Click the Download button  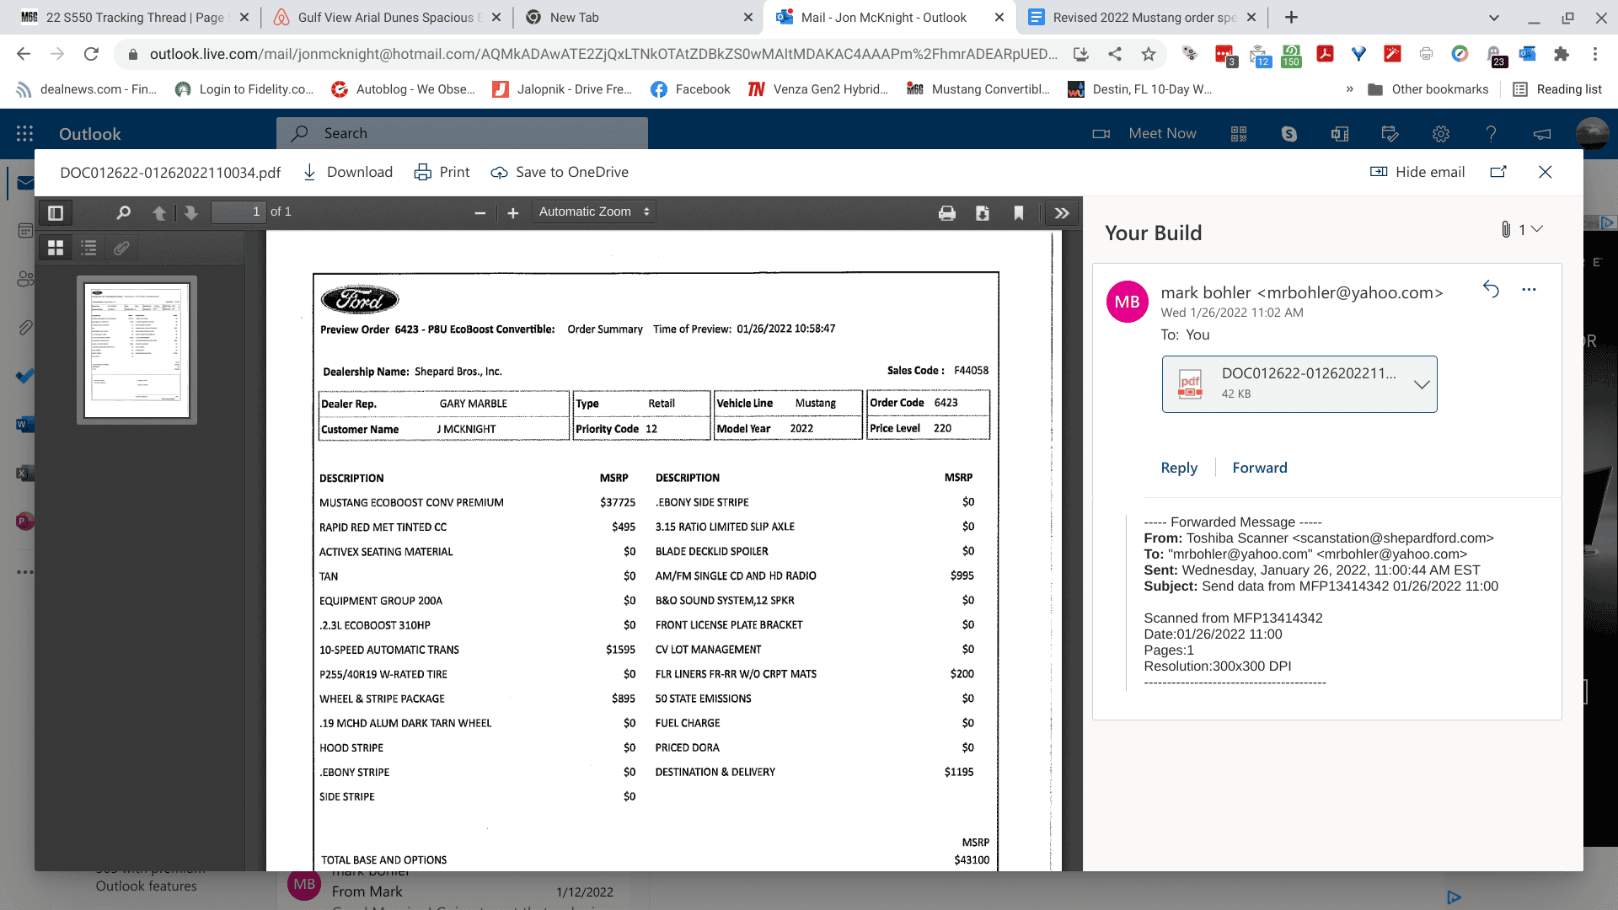(x=348, y=172)
